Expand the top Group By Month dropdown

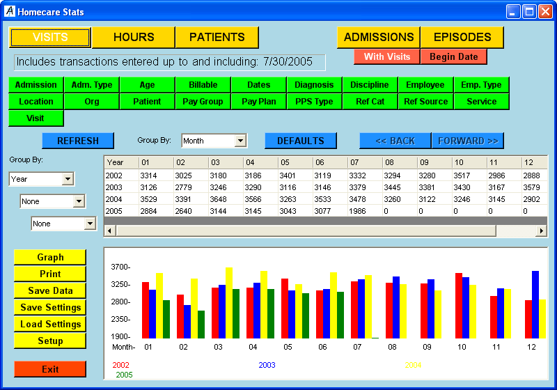click(240, 141)
